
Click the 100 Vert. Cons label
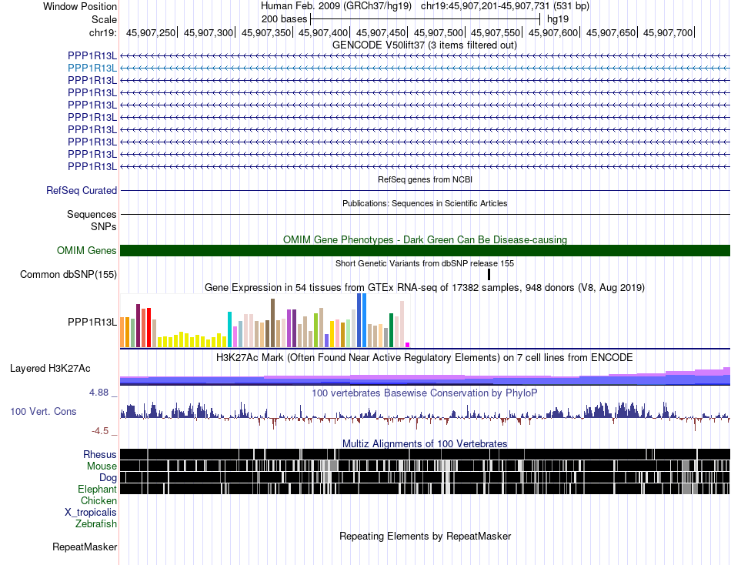(x=43, y=412)
